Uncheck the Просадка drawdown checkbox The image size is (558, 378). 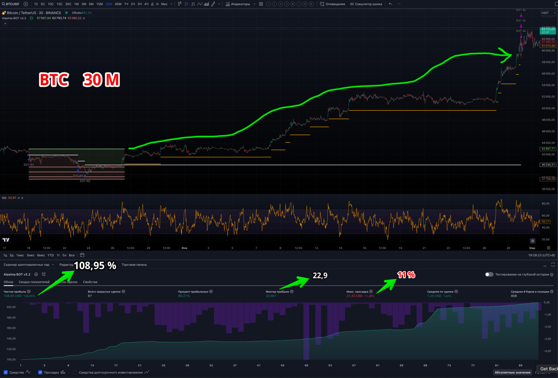(40, 372)
